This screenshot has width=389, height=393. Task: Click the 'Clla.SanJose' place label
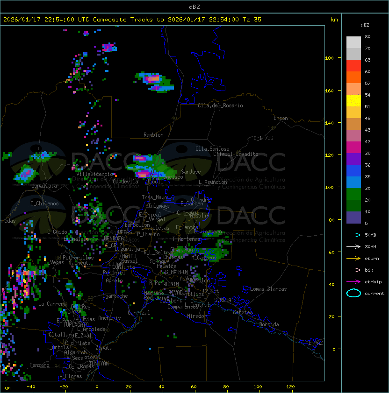[x=212, y=149]
